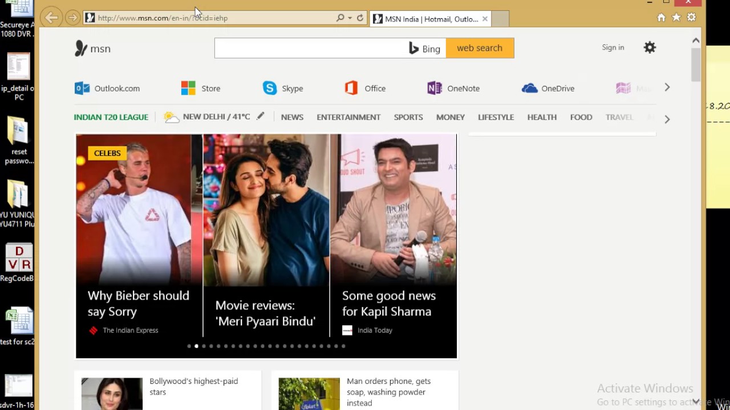Image resolution: width=730 pixels, height=410 pixels.
Task: Select the YU YUNIQUE desktop folder
Action: (17, 203)
